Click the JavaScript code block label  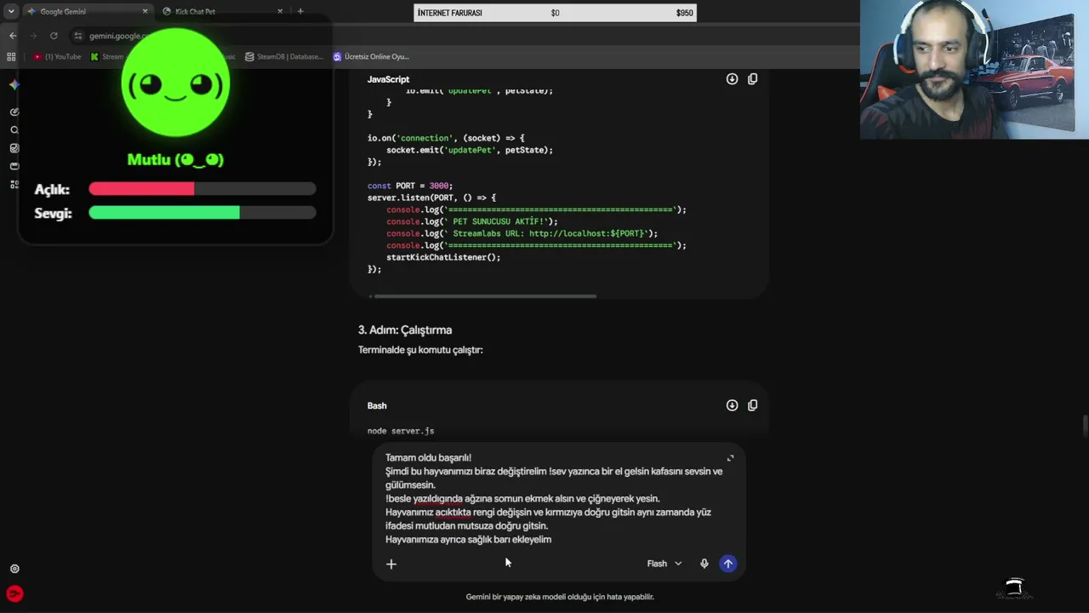click(388, 79)
